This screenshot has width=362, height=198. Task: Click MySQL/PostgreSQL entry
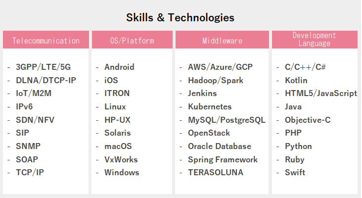pos(226,120)
